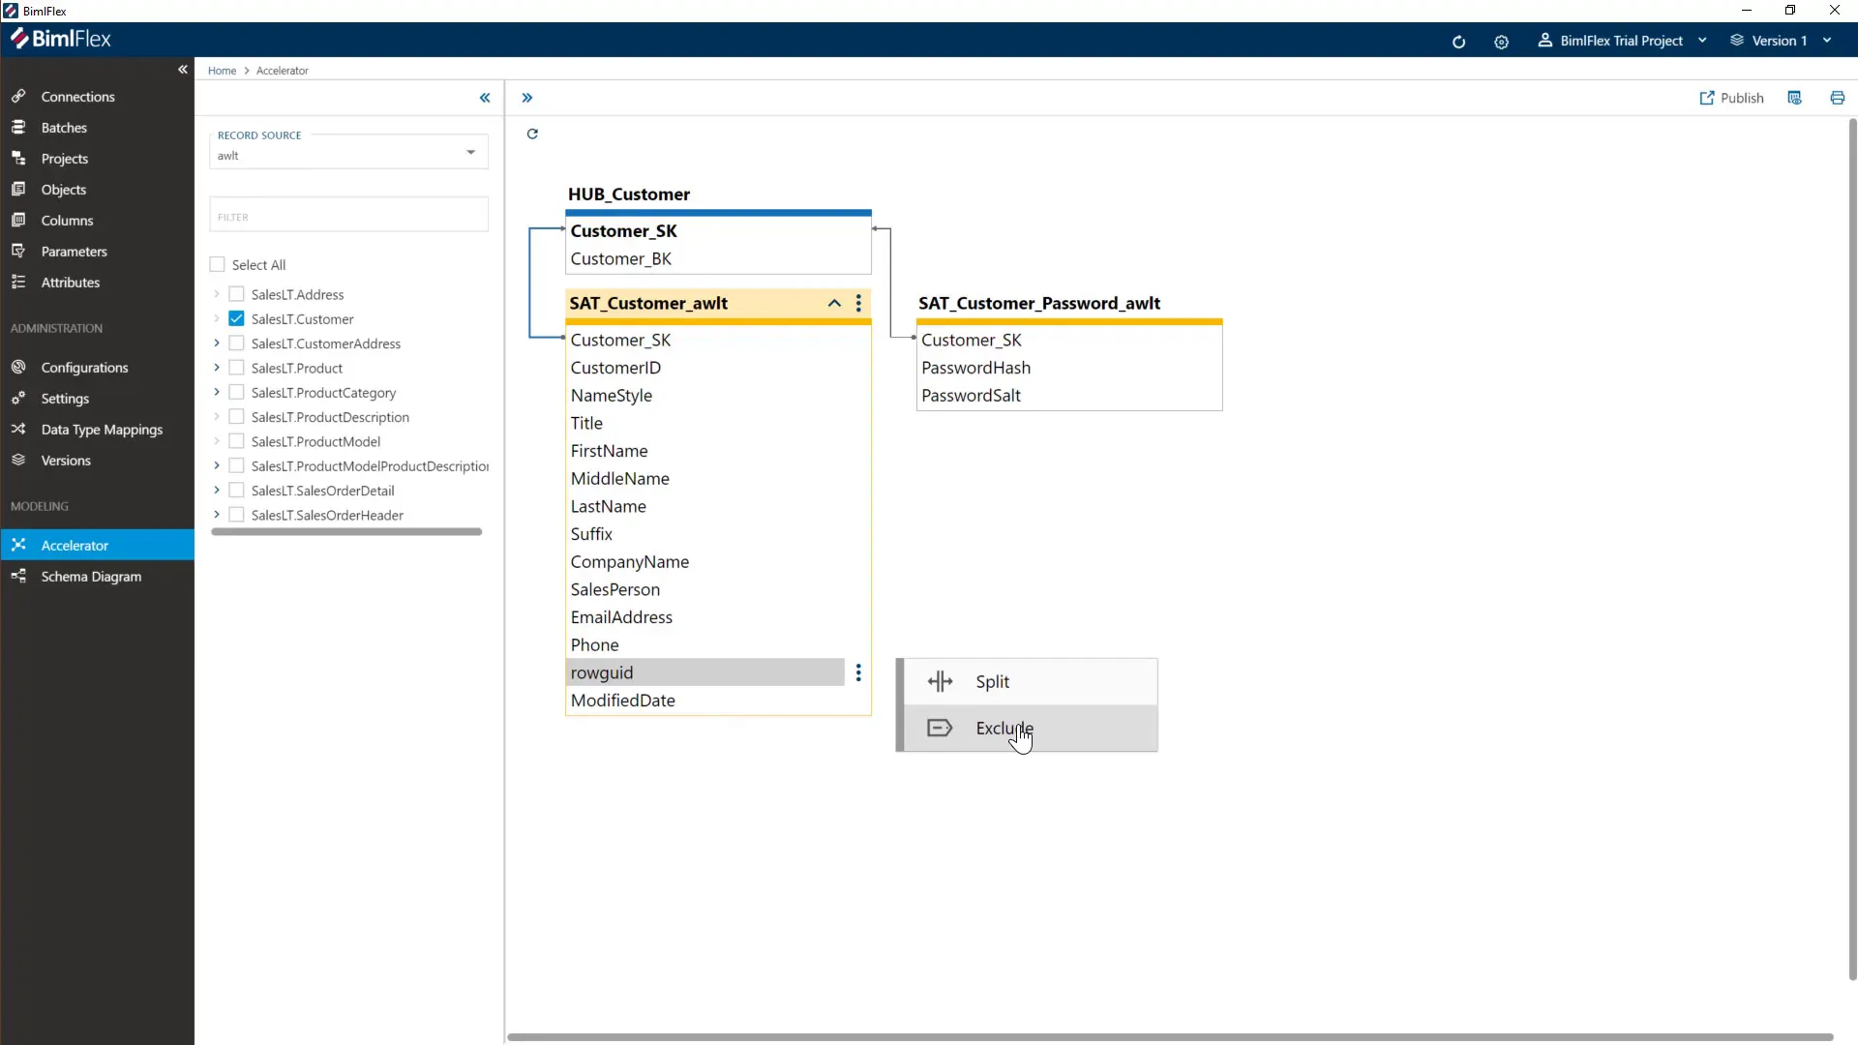The width and height of the screenshot is (1858, 1045).
Task: Click the Publish button
Action: [x=1732, y=98]
